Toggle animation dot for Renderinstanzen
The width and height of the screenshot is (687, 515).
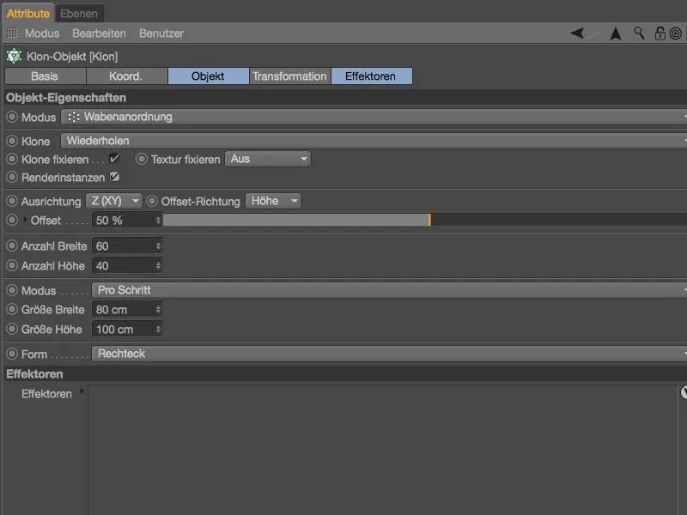[x=12, y=177]
